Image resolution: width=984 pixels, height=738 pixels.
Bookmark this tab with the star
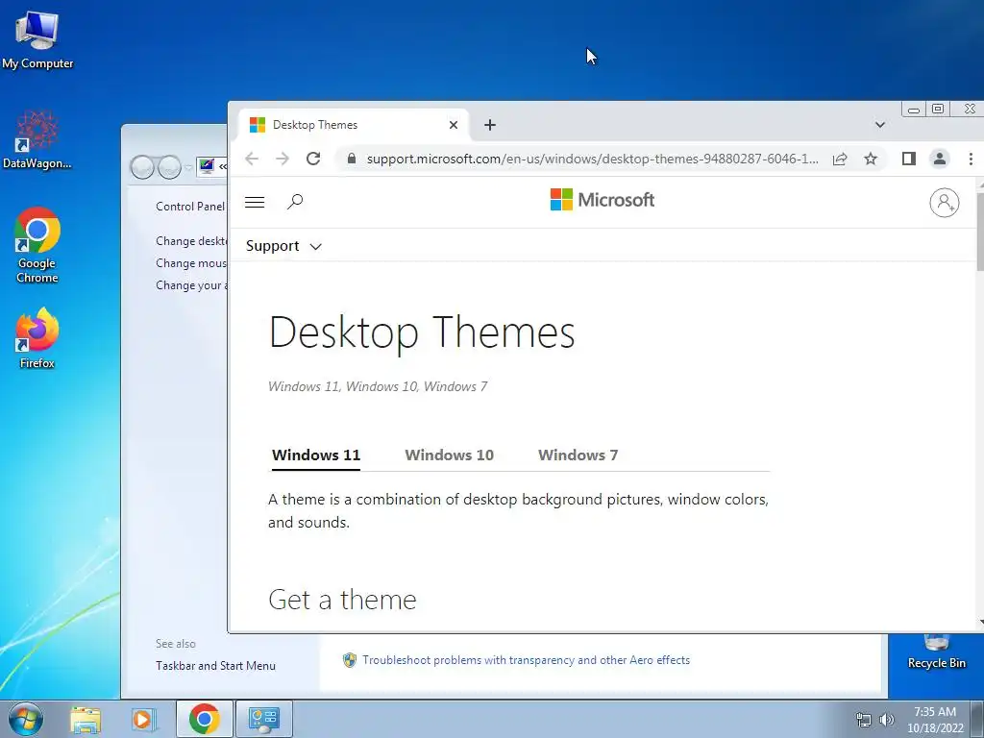point(871,159)
